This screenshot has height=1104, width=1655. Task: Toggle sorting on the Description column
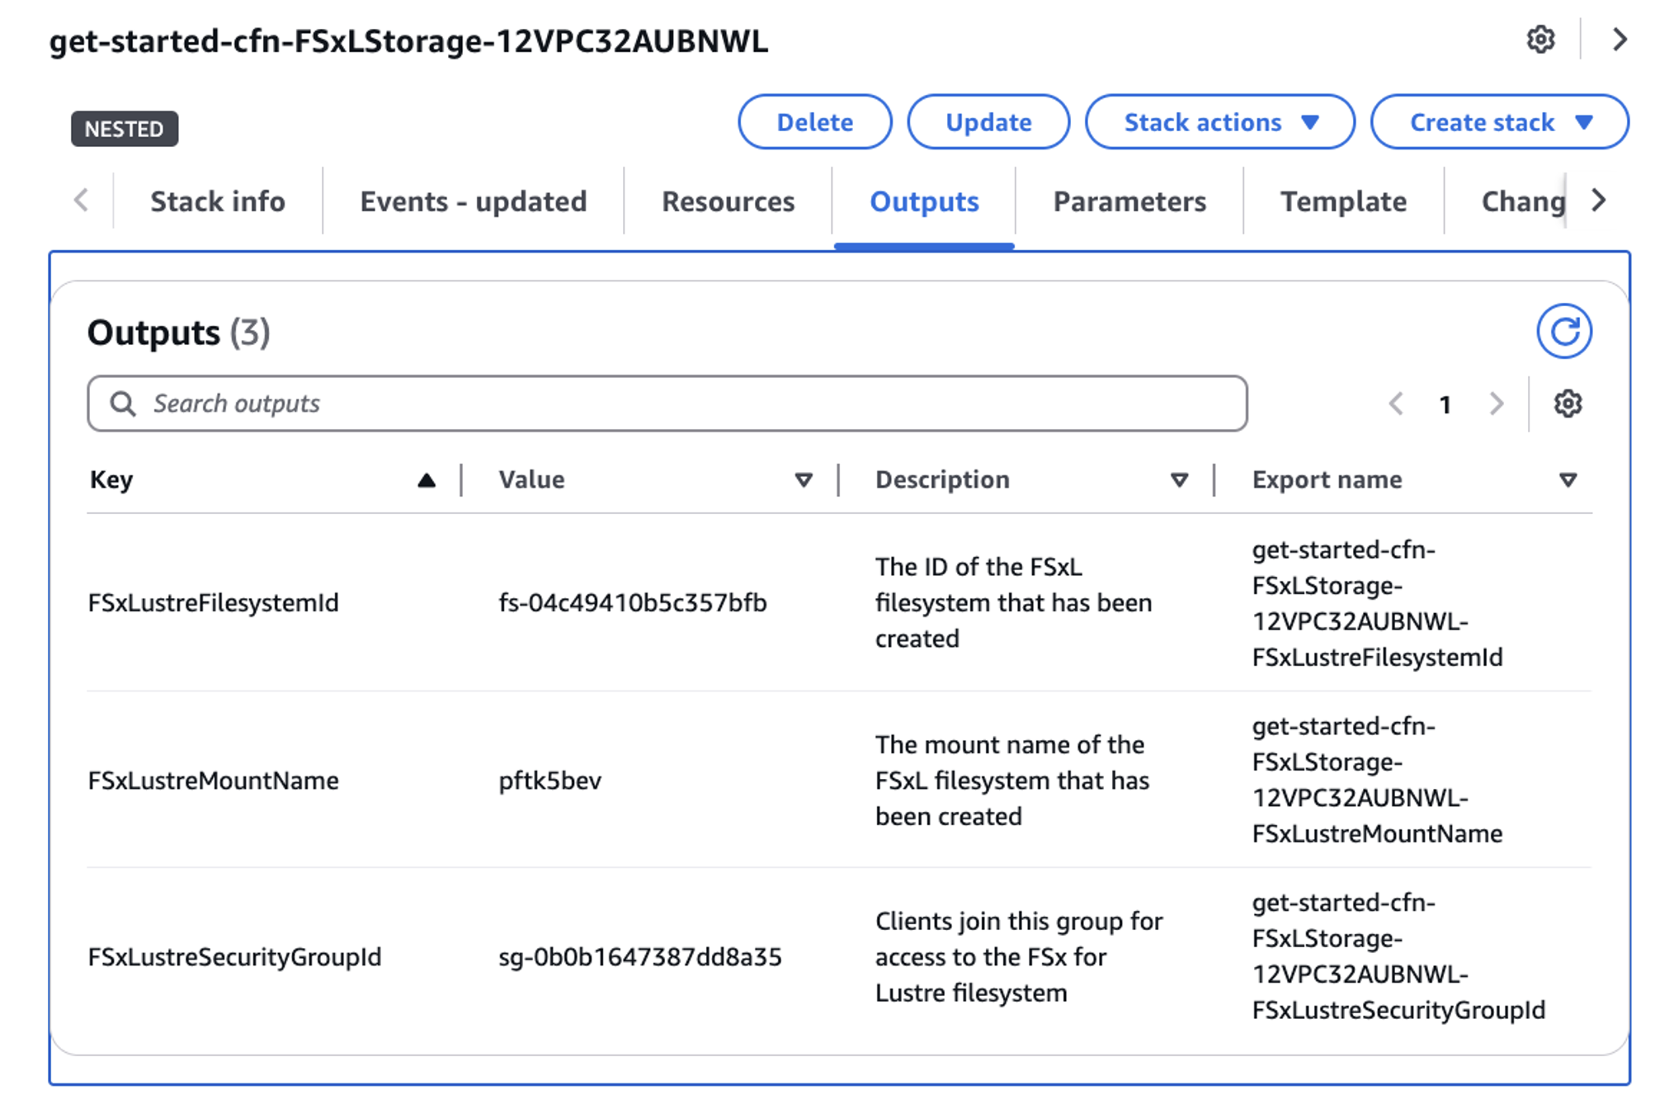coord(1179,479)
